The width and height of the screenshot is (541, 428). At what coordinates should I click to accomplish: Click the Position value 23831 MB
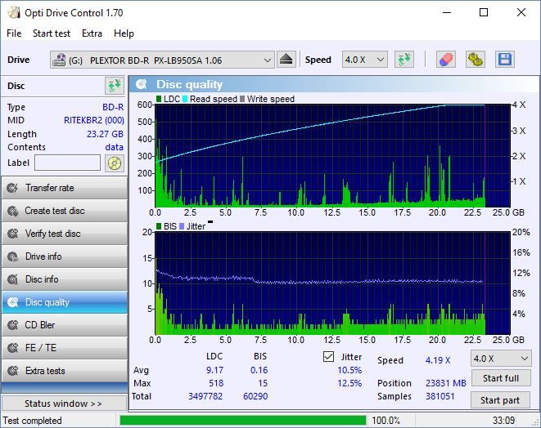pyautogui.click(x=446, y=383)
